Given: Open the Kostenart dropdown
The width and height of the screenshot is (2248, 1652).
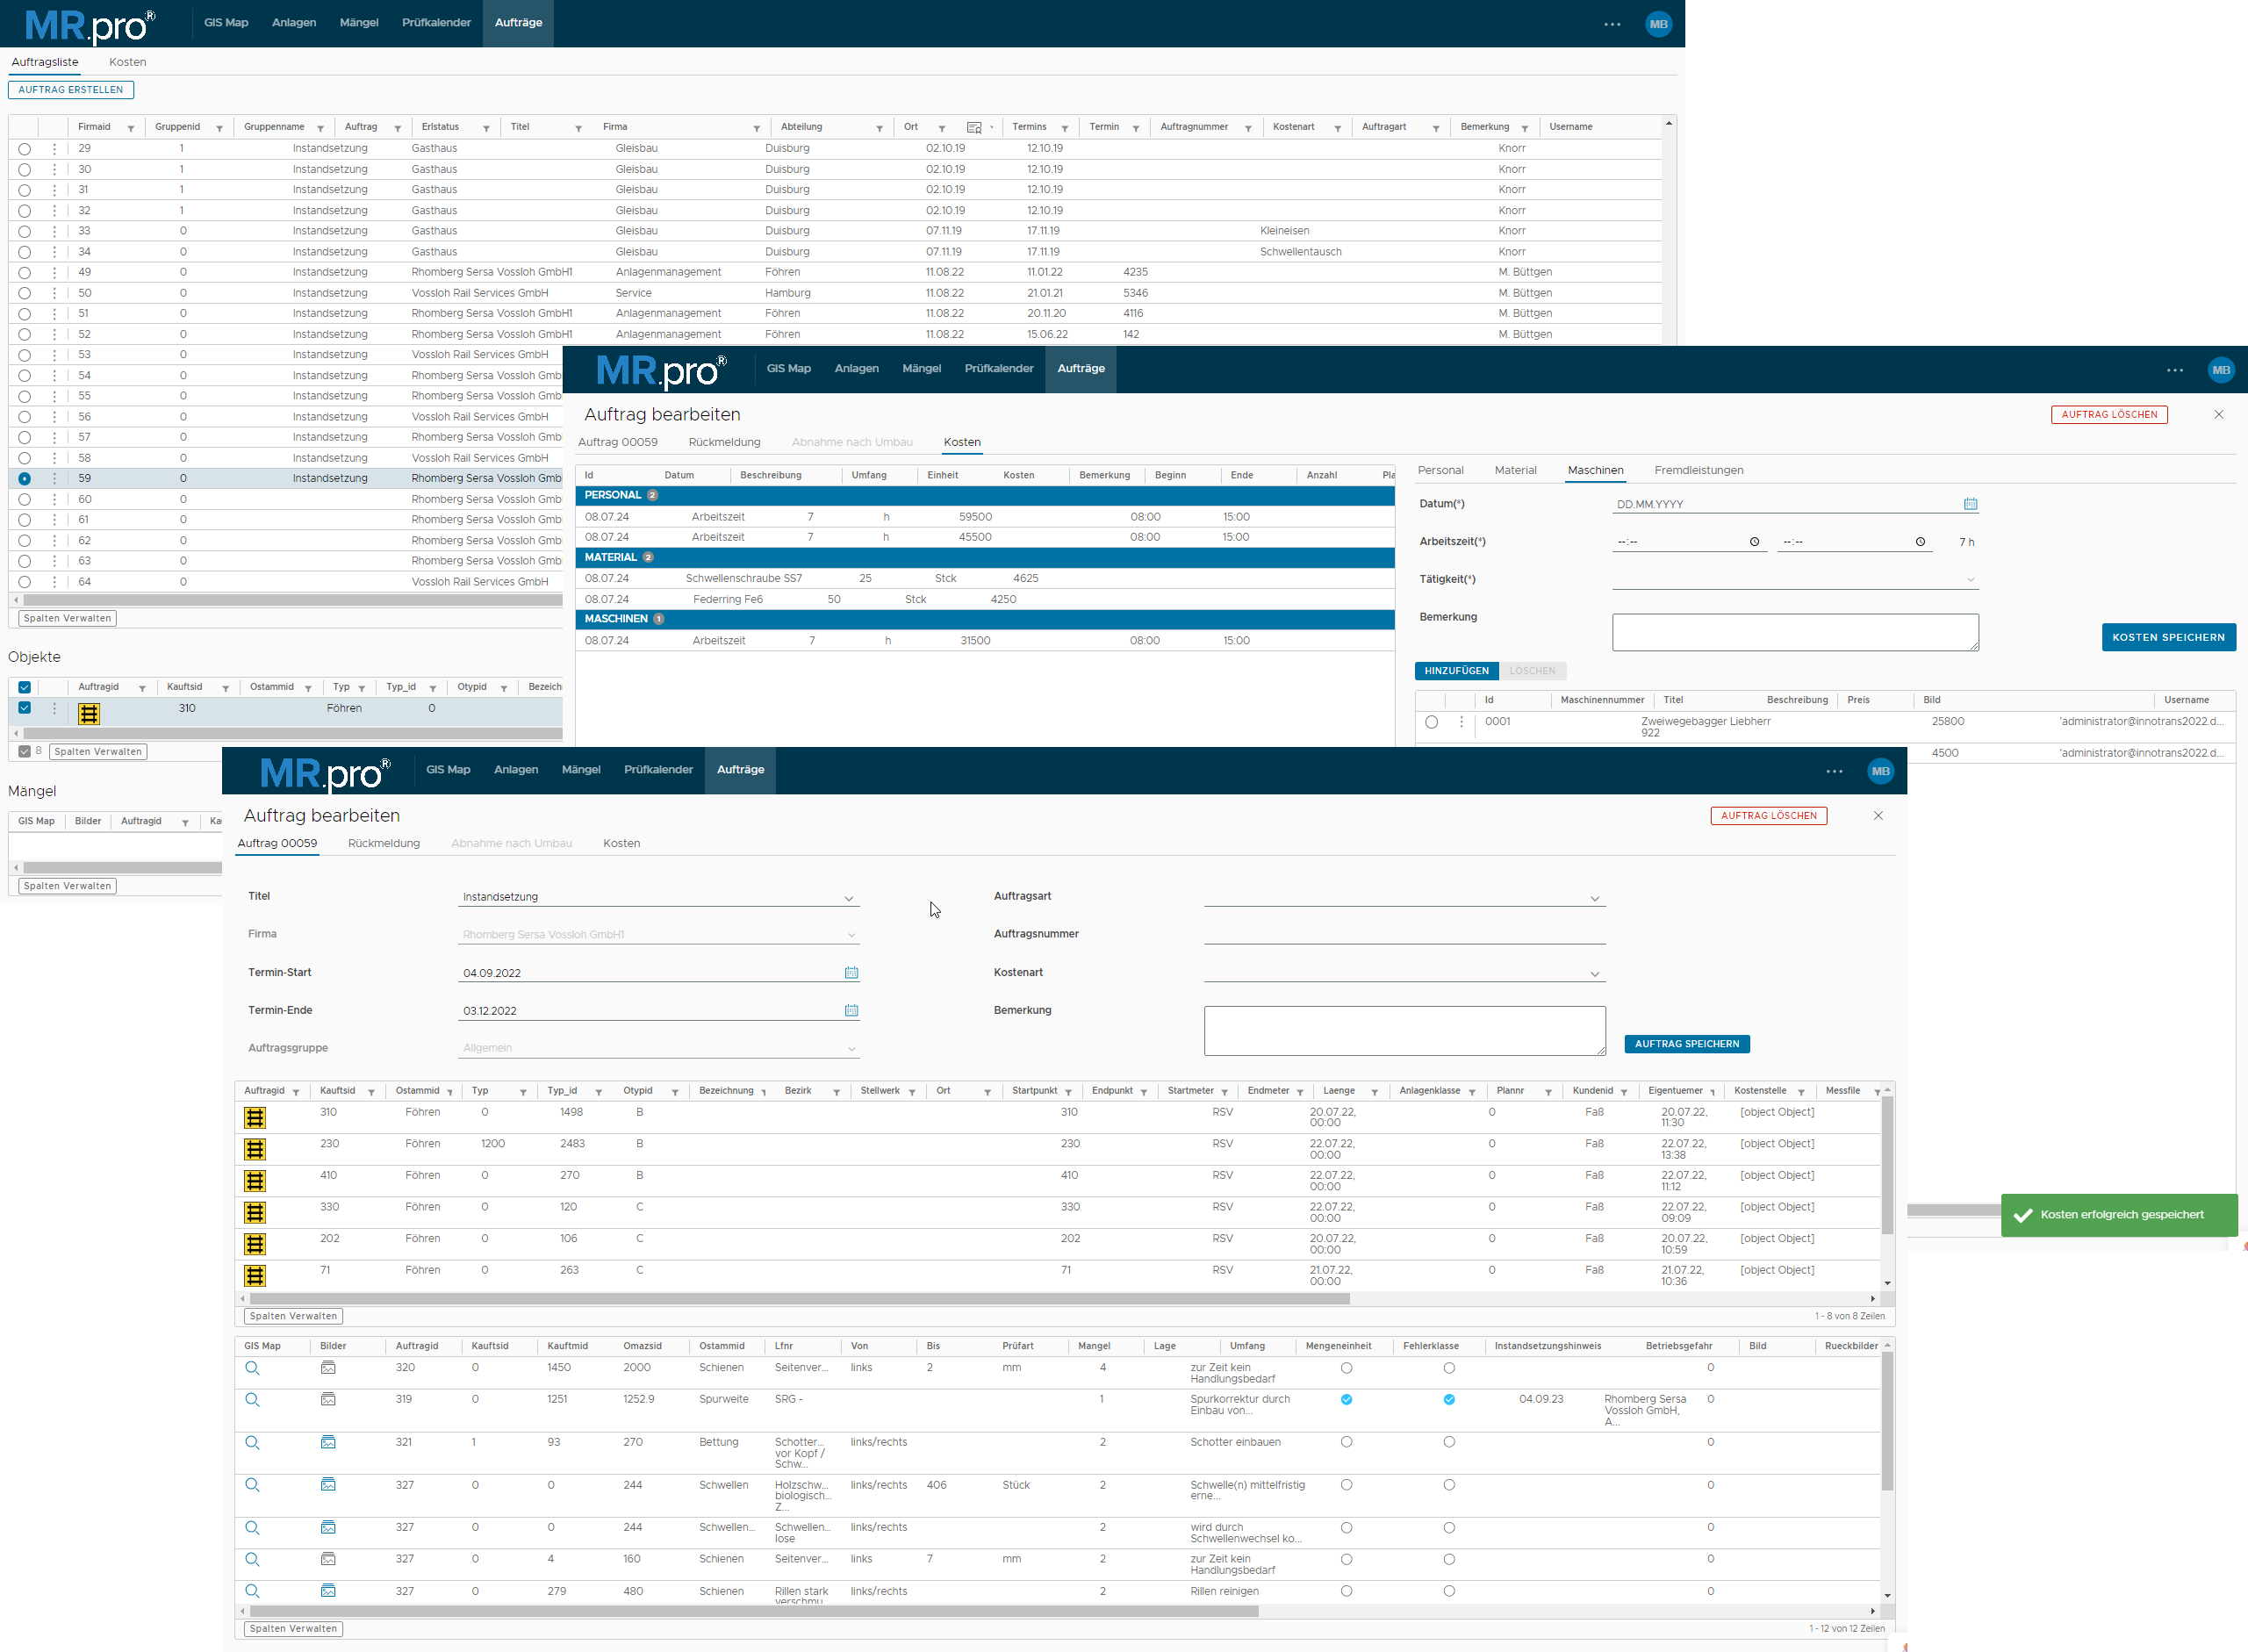Looking at the screenshot, I should 1405,973.
